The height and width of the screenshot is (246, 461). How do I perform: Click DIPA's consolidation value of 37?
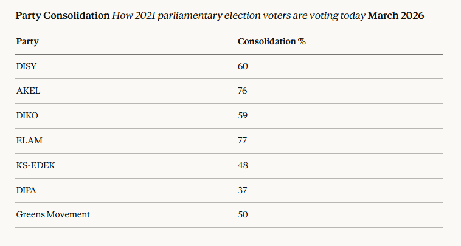(x=243, y=190)
